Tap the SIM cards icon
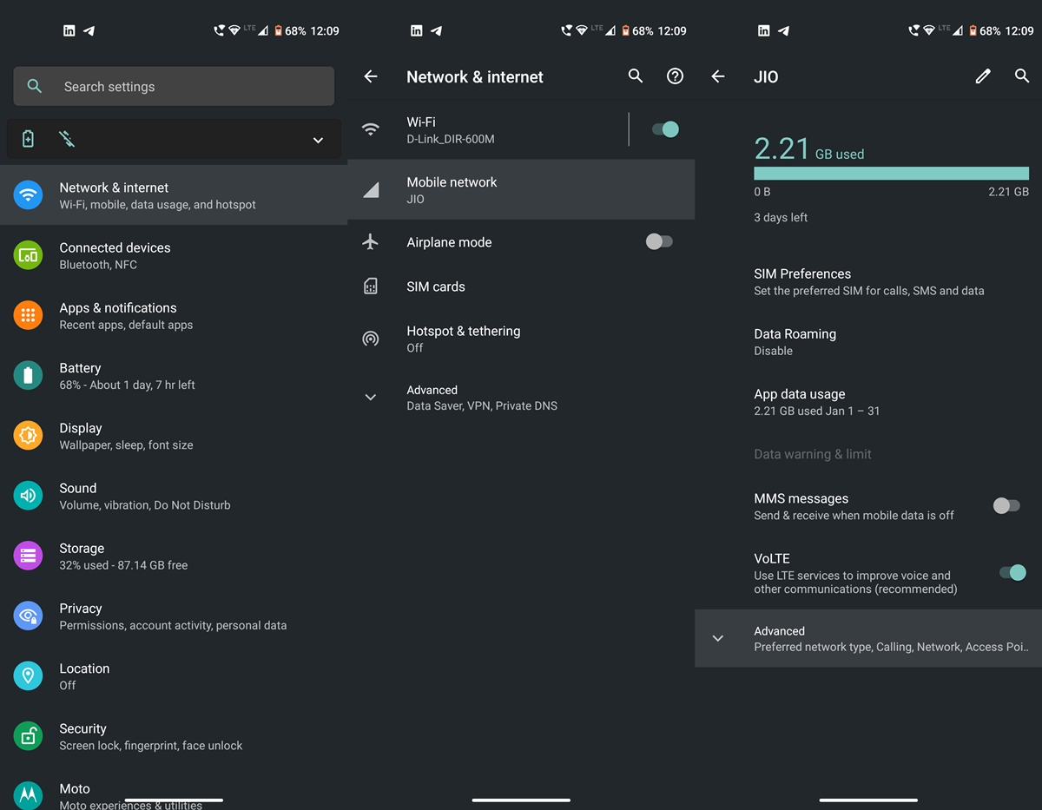 (x=371, y=286)
